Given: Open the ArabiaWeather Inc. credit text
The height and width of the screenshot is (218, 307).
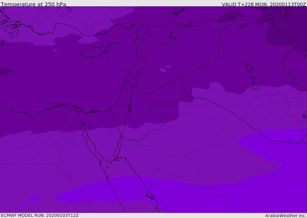Looking at the screenshot, I should 286,216.
